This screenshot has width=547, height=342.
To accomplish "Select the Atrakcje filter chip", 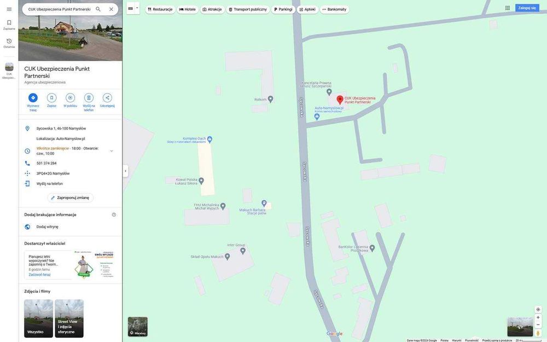I will (212, 9).
